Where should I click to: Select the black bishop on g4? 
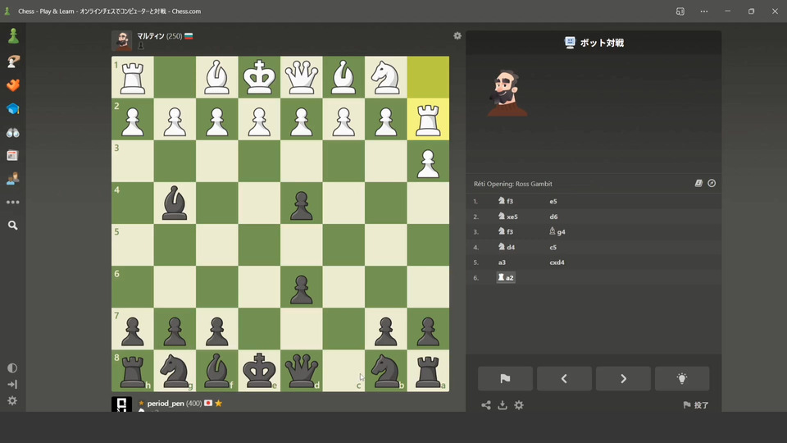point(175,203)
